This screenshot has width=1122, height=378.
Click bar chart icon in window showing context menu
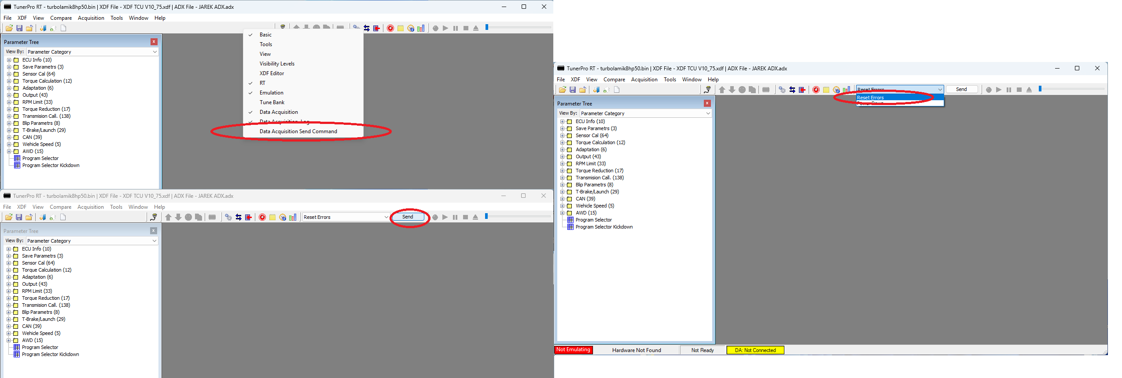(421, 28)
